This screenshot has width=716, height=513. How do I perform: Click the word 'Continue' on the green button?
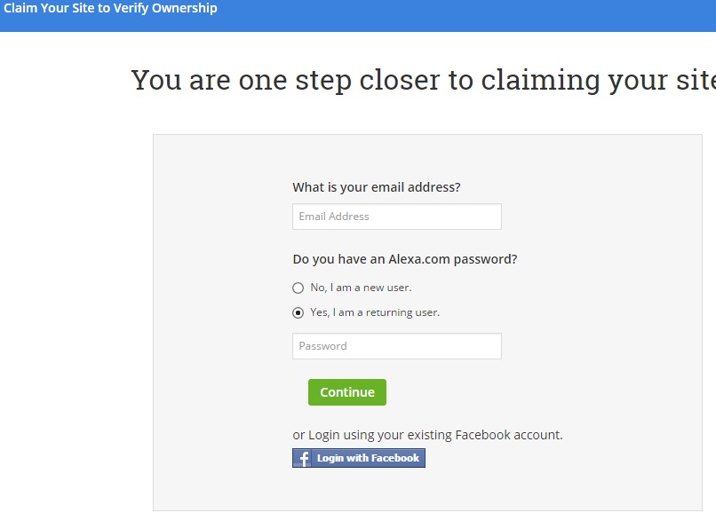coord(347,392)
